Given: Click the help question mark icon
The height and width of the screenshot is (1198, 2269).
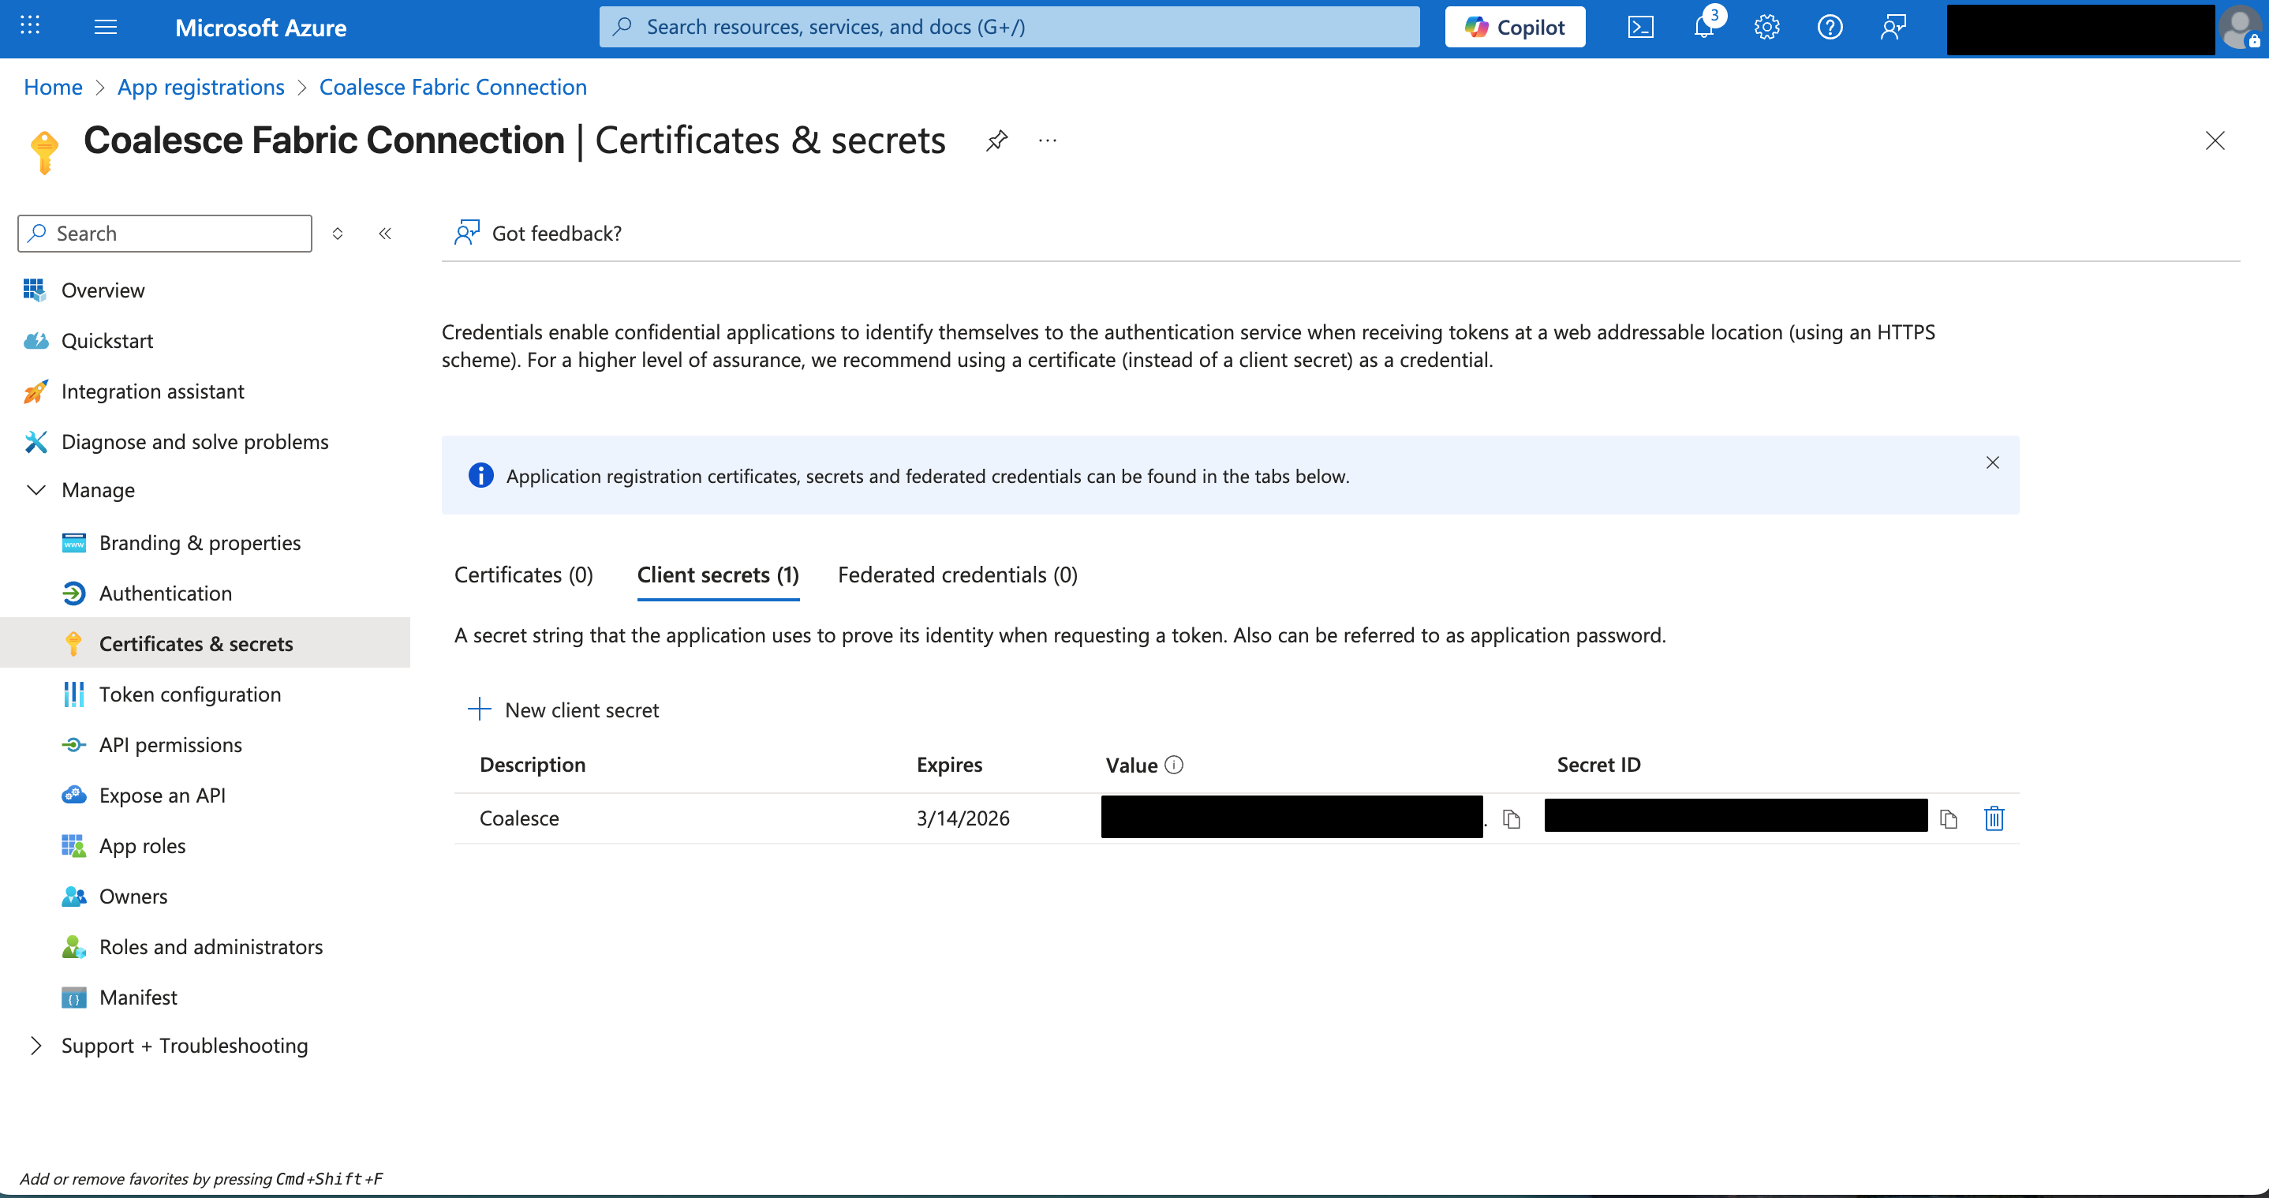Looking at the screenshot, I should pos(1830,28).
